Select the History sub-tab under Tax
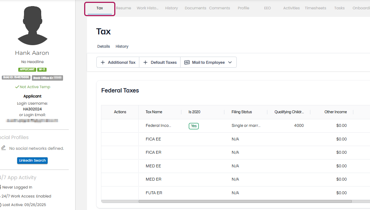The image size is (370, 210). coord(122,47)
